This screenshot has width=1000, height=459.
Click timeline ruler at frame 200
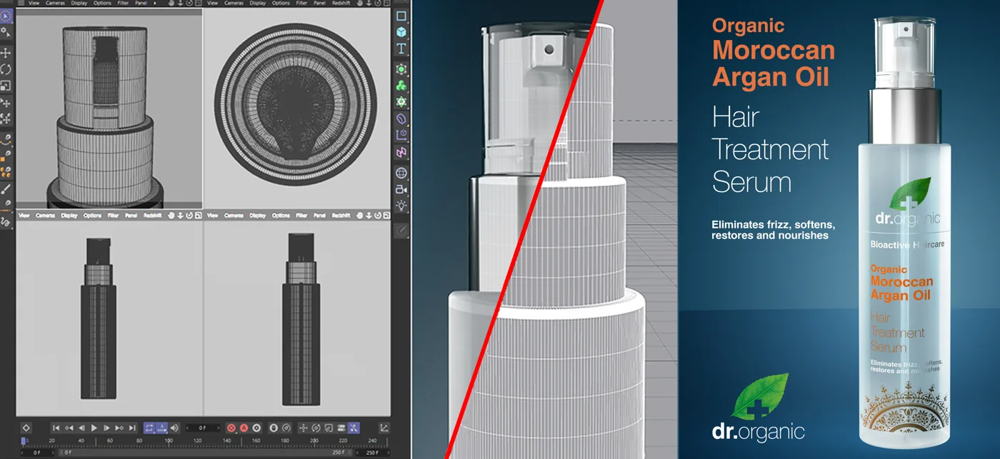314,442
